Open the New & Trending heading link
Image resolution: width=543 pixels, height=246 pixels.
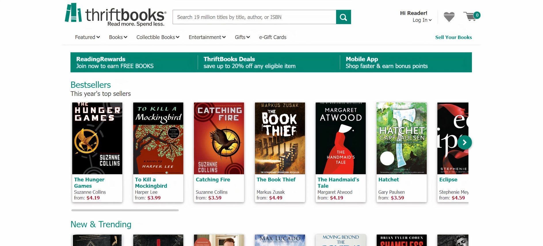tap(101, 224)
